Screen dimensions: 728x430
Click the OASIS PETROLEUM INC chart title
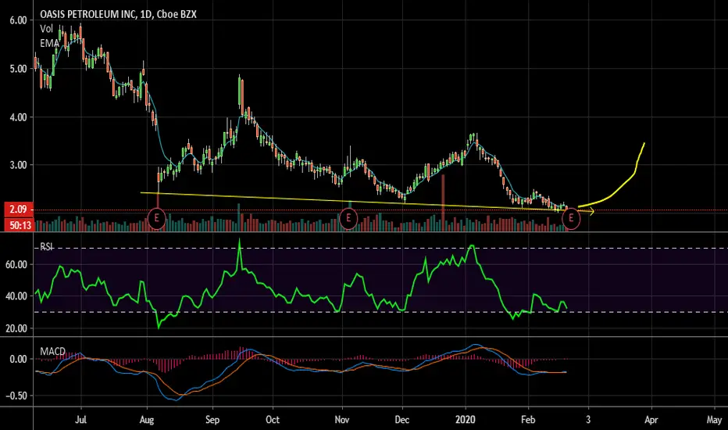tap(118, 14)
